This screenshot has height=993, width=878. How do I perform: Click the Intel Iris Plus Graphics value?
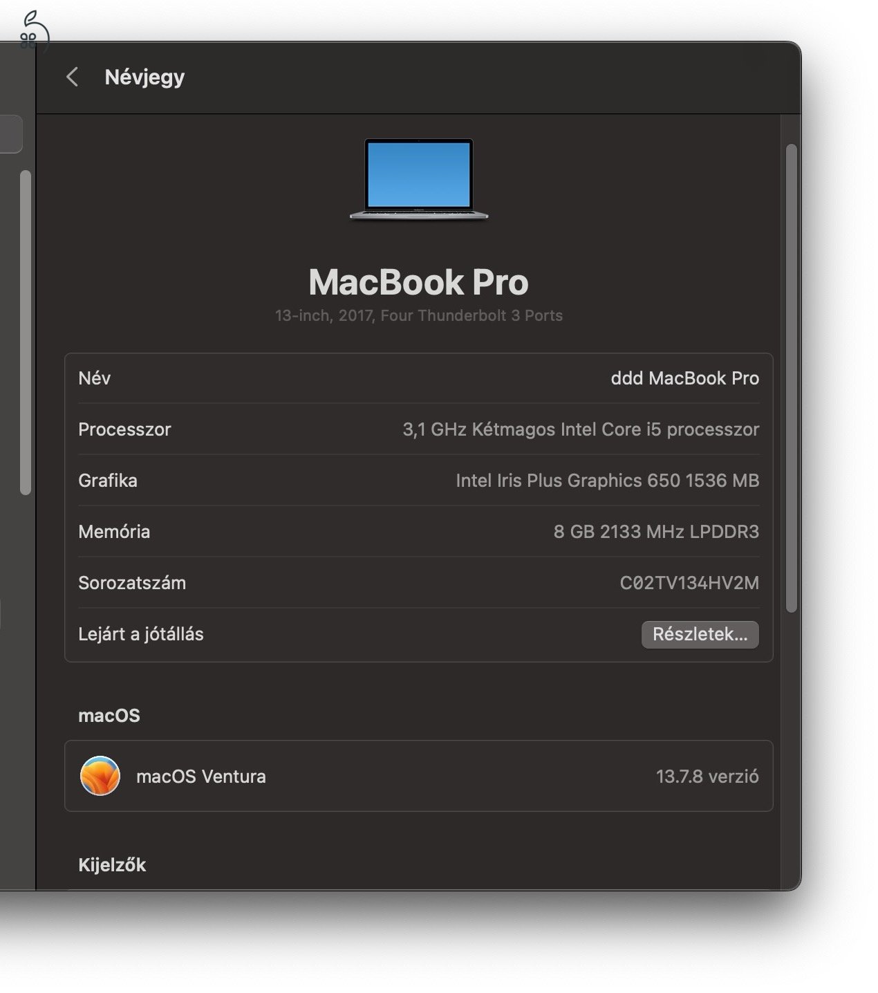[608, 481]
